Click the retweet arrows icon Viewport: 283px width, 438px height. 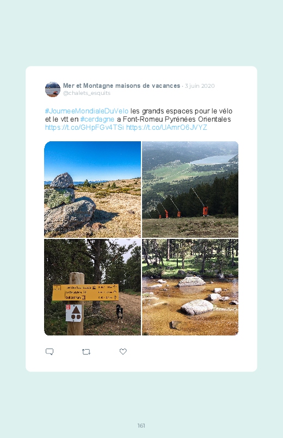87,352
